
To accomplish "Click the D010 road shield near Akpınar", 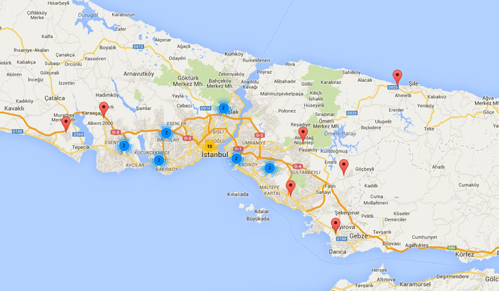I will (139, 46).
